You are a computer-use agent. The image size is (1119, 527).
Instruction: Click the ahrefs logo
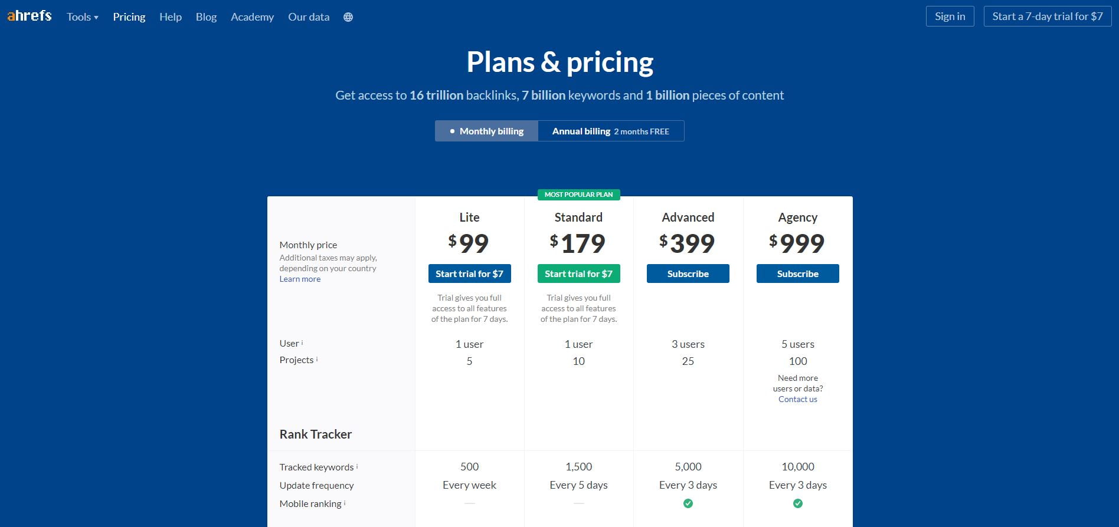[30, 16]
